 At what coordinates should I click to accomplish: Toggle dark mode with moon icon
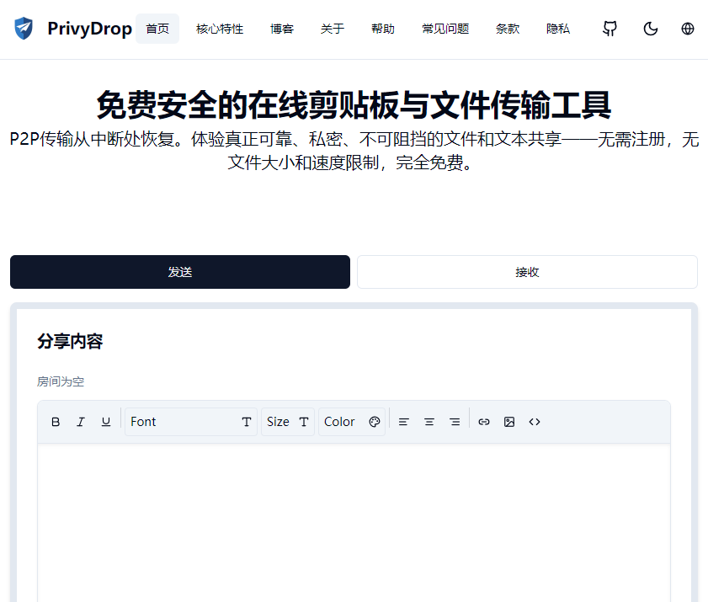(x=650, y=29)
